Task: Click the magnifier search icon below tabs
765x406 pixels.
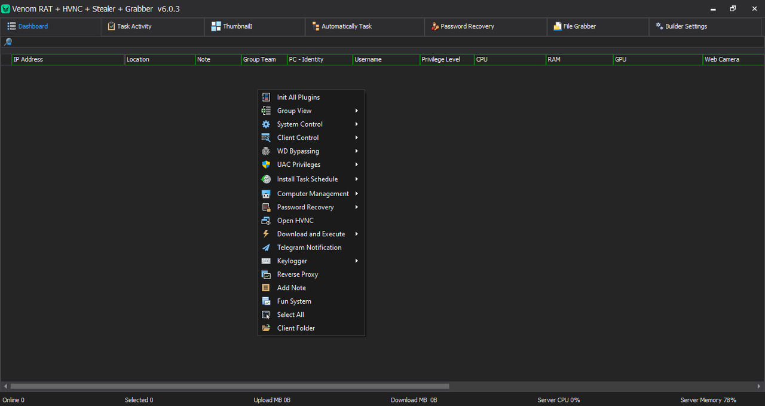Action: [8, 42]
